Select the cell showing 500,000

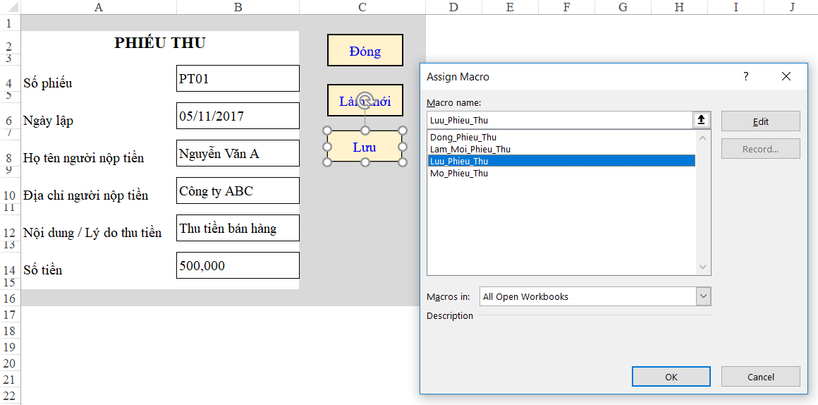coord(238,265)
